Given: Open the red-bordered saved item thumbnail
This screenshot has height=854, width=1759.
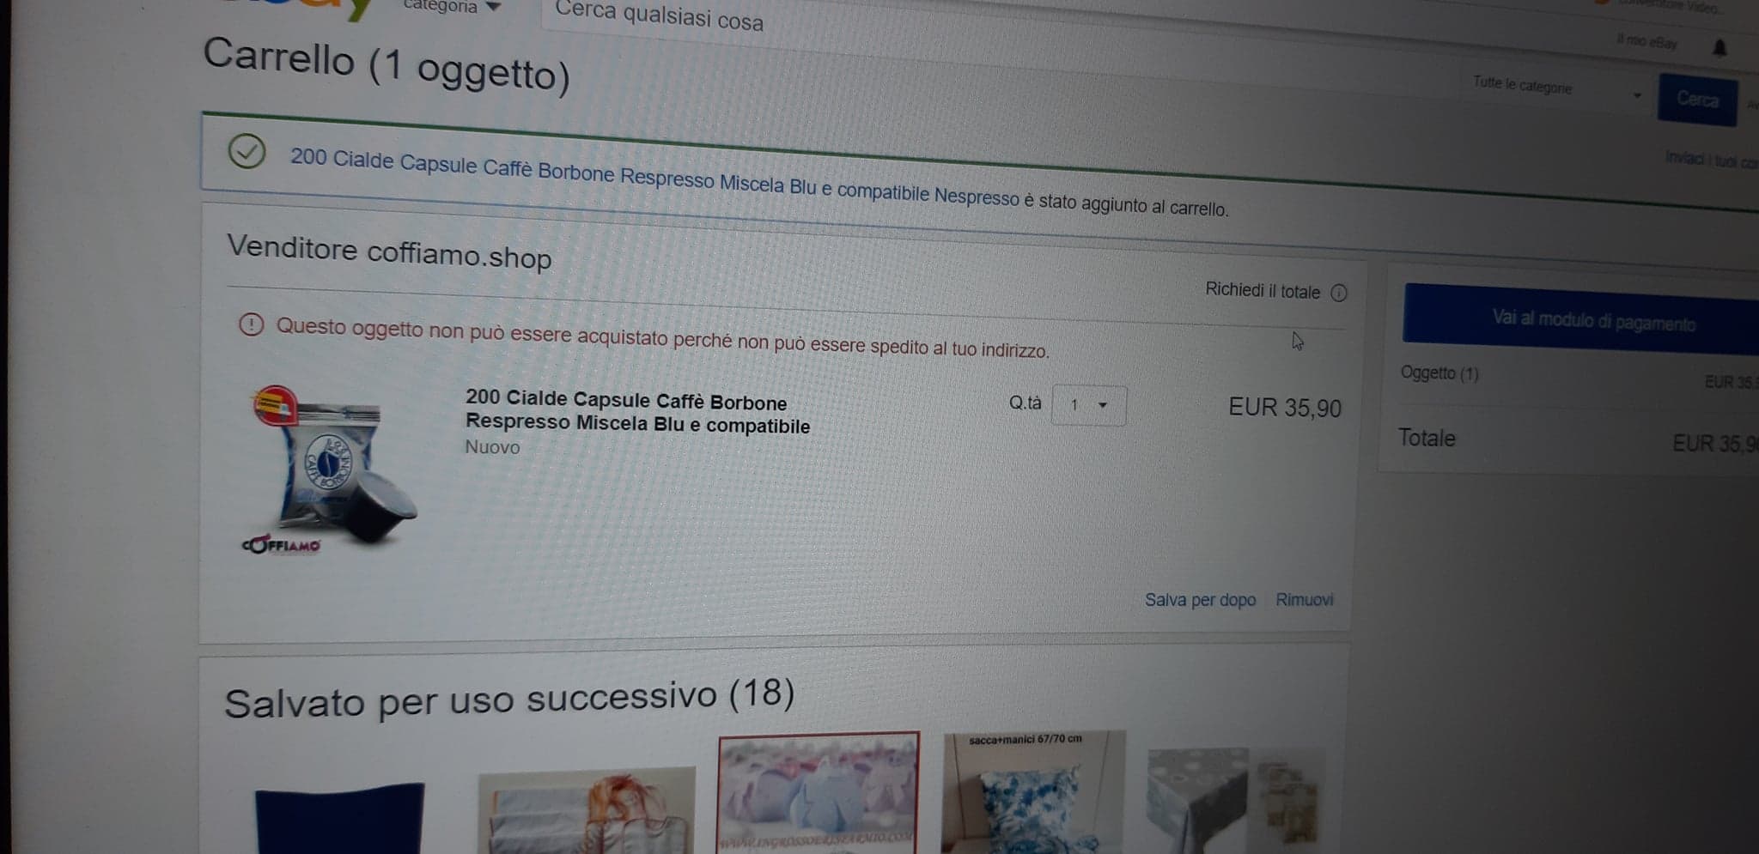Looking at the screenshot, I should click(819, 792).
